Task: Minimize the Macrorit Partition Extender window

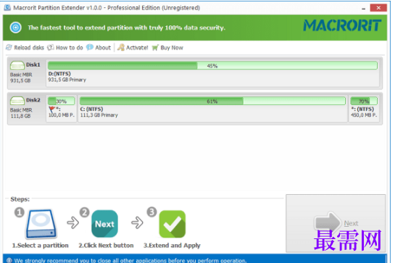Action: coord(364,8)
